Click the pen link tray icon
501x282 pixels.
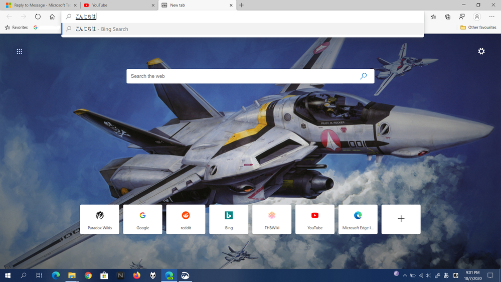click(437, 275)
